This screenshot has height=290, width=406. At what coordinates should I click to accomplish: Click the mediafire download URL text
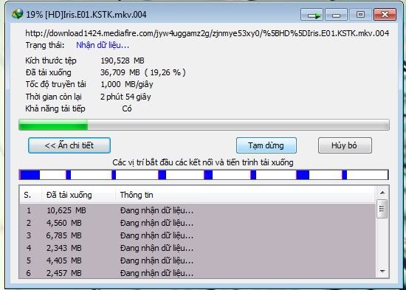coord(207,33)
